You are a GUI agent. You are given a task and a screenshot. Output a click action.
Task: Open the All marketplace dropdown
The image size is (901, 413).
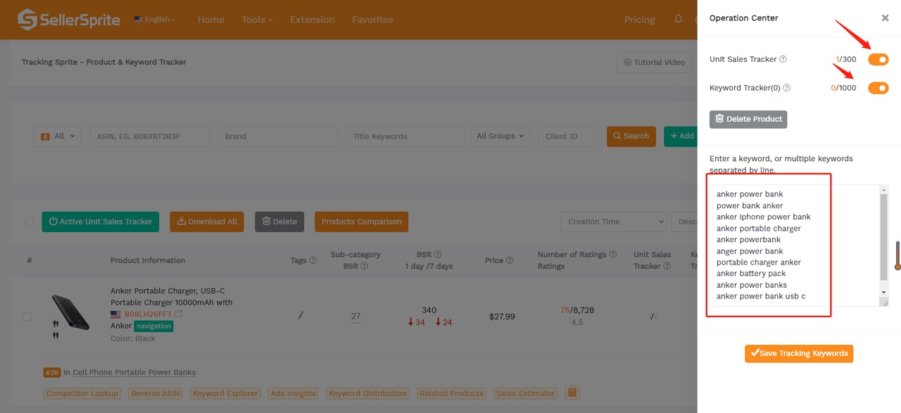pos(57,136)
